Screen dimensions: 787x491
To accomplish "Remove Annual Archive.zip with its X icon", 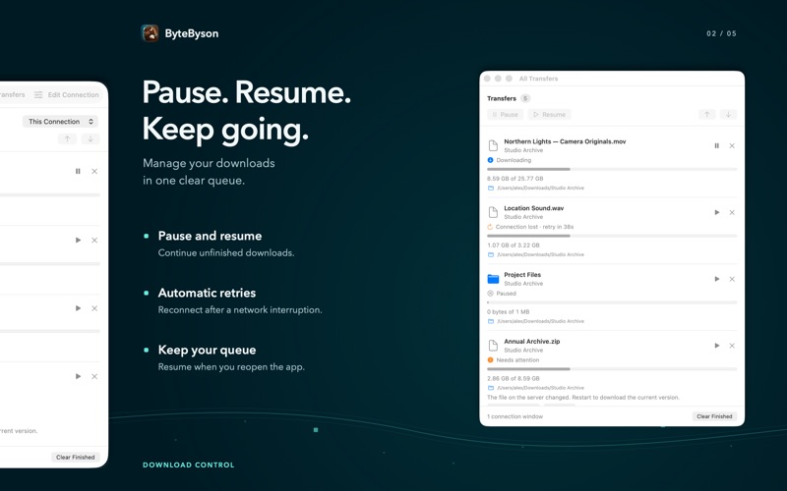I will point(732,346).
